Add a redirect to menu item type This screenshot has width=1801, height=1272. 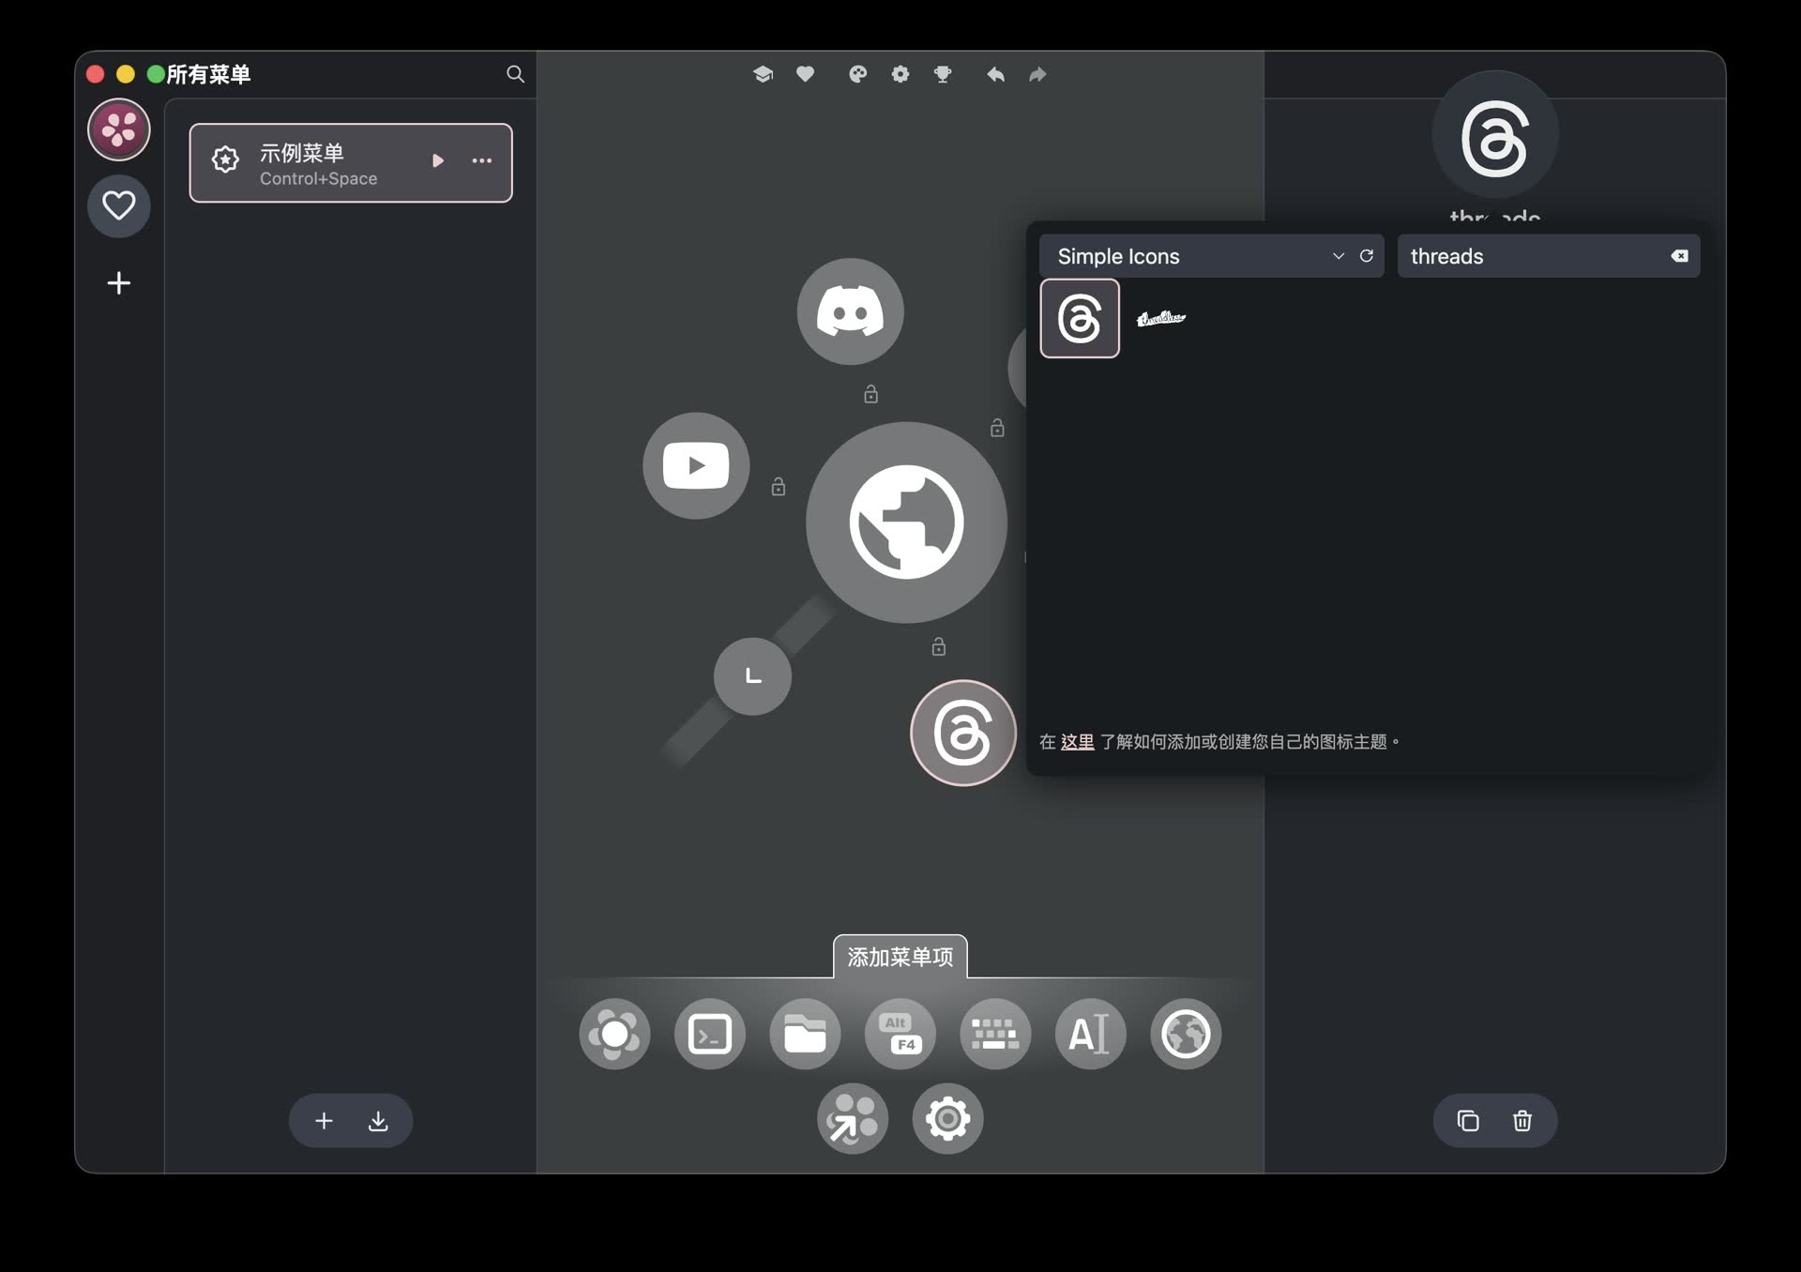pyautogui.click(x=853, y=1118)
